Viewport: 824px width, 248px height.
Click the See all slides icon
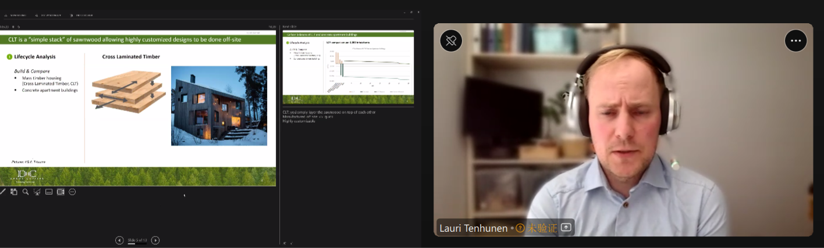[x=14, y=192]
